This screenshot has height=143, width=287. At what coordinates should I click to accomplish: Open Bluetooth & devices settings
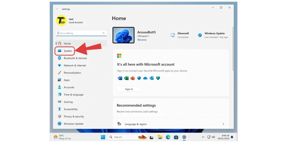75,58
